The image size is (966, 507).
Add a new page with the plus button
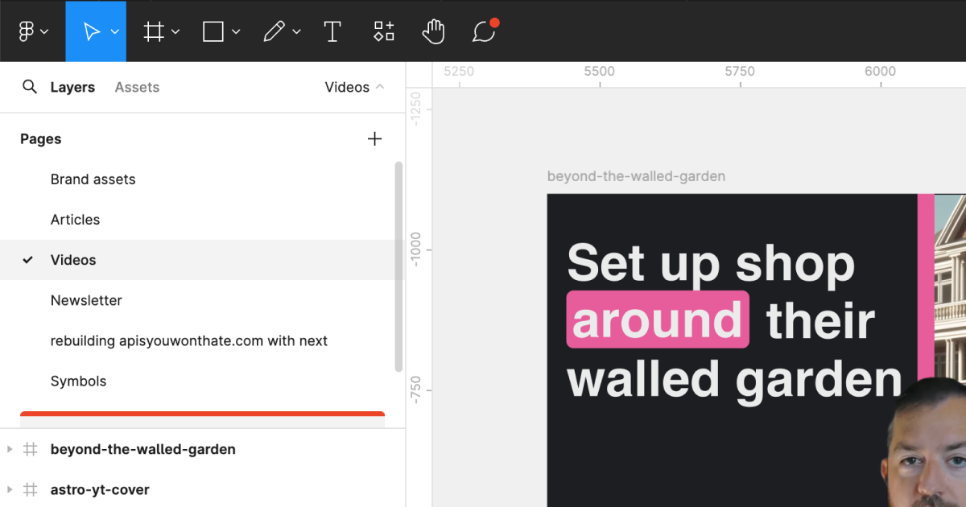pyautogui.click(x=375, y=138)
